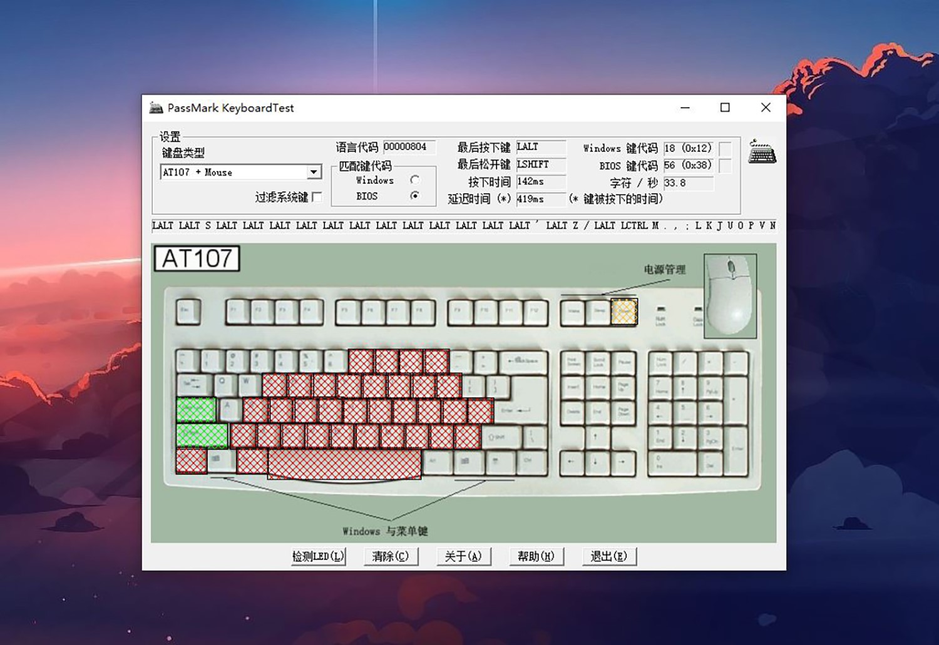Click the green-hatched left Shift key

pyautogui.click(x=202, y=436)
